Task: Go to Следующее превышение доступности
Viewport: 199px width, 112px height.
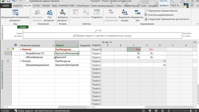Action: (167, 19)
